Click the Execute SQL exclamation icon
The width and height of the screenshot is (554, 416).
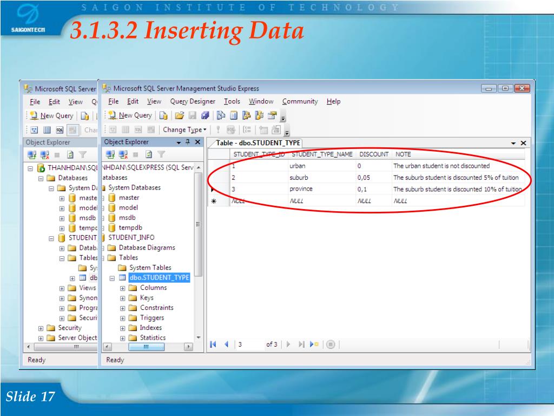point(219,130)
